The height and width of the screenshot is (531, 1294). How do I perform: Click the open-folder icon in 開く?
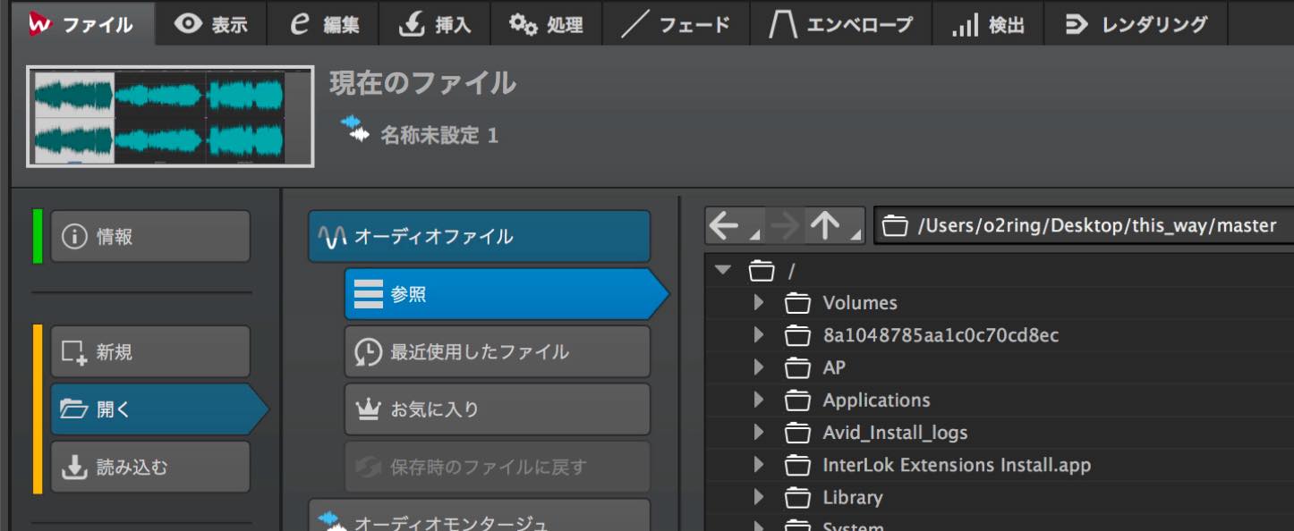pos(73,409)
